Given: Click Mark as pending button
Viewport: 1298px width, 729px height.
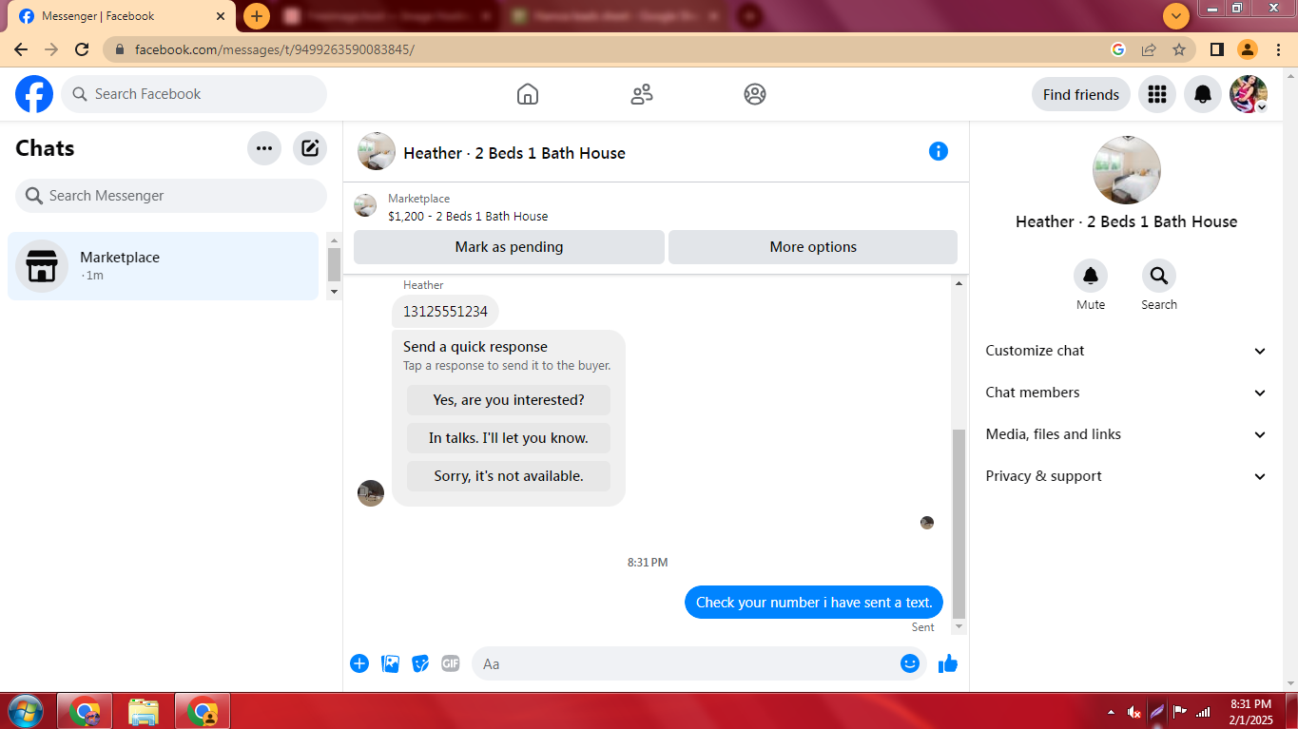Looking at the screenshot, I should [x=509, y=247].
